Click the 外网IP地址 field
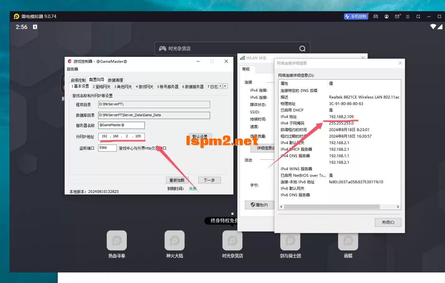The width and height of the screenshot is (445, 283). [121, 136]
